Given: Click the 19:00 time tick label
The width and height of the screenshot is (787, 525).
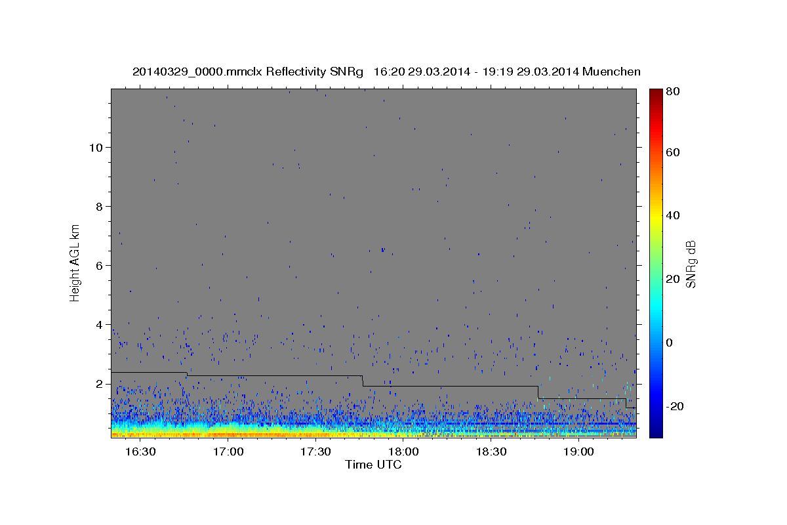Looking at the screenshot, I should click(579, 451).
